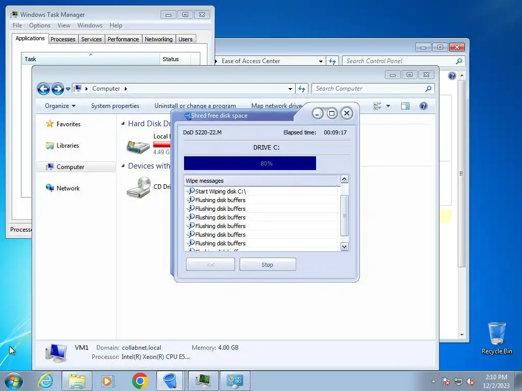Switch to the Users tab
522x391 pixels.
point(186,39)
